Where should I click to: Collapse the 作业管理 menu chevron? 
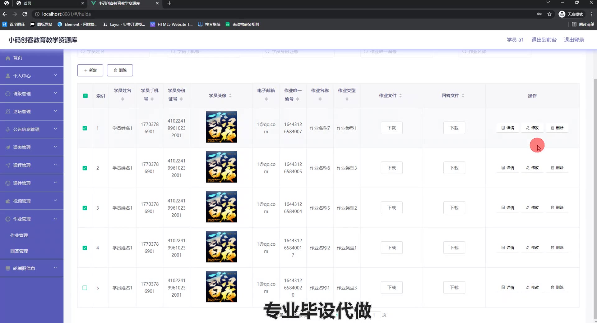coord(55,219)
